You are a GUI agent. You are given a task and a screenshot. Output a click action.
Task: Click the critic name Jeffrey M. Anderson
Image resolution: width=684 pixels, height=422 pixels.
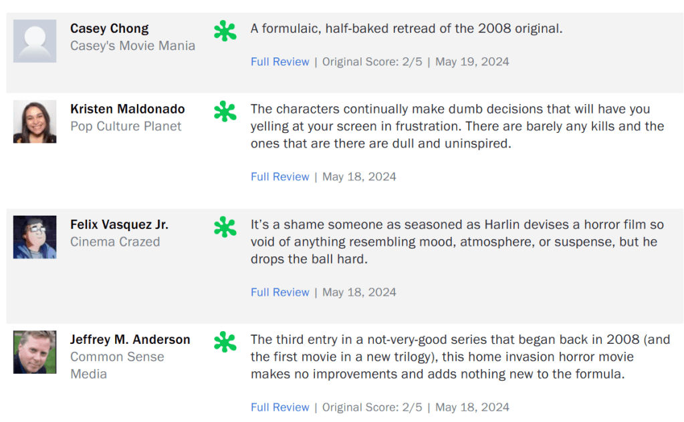(130, 339)
